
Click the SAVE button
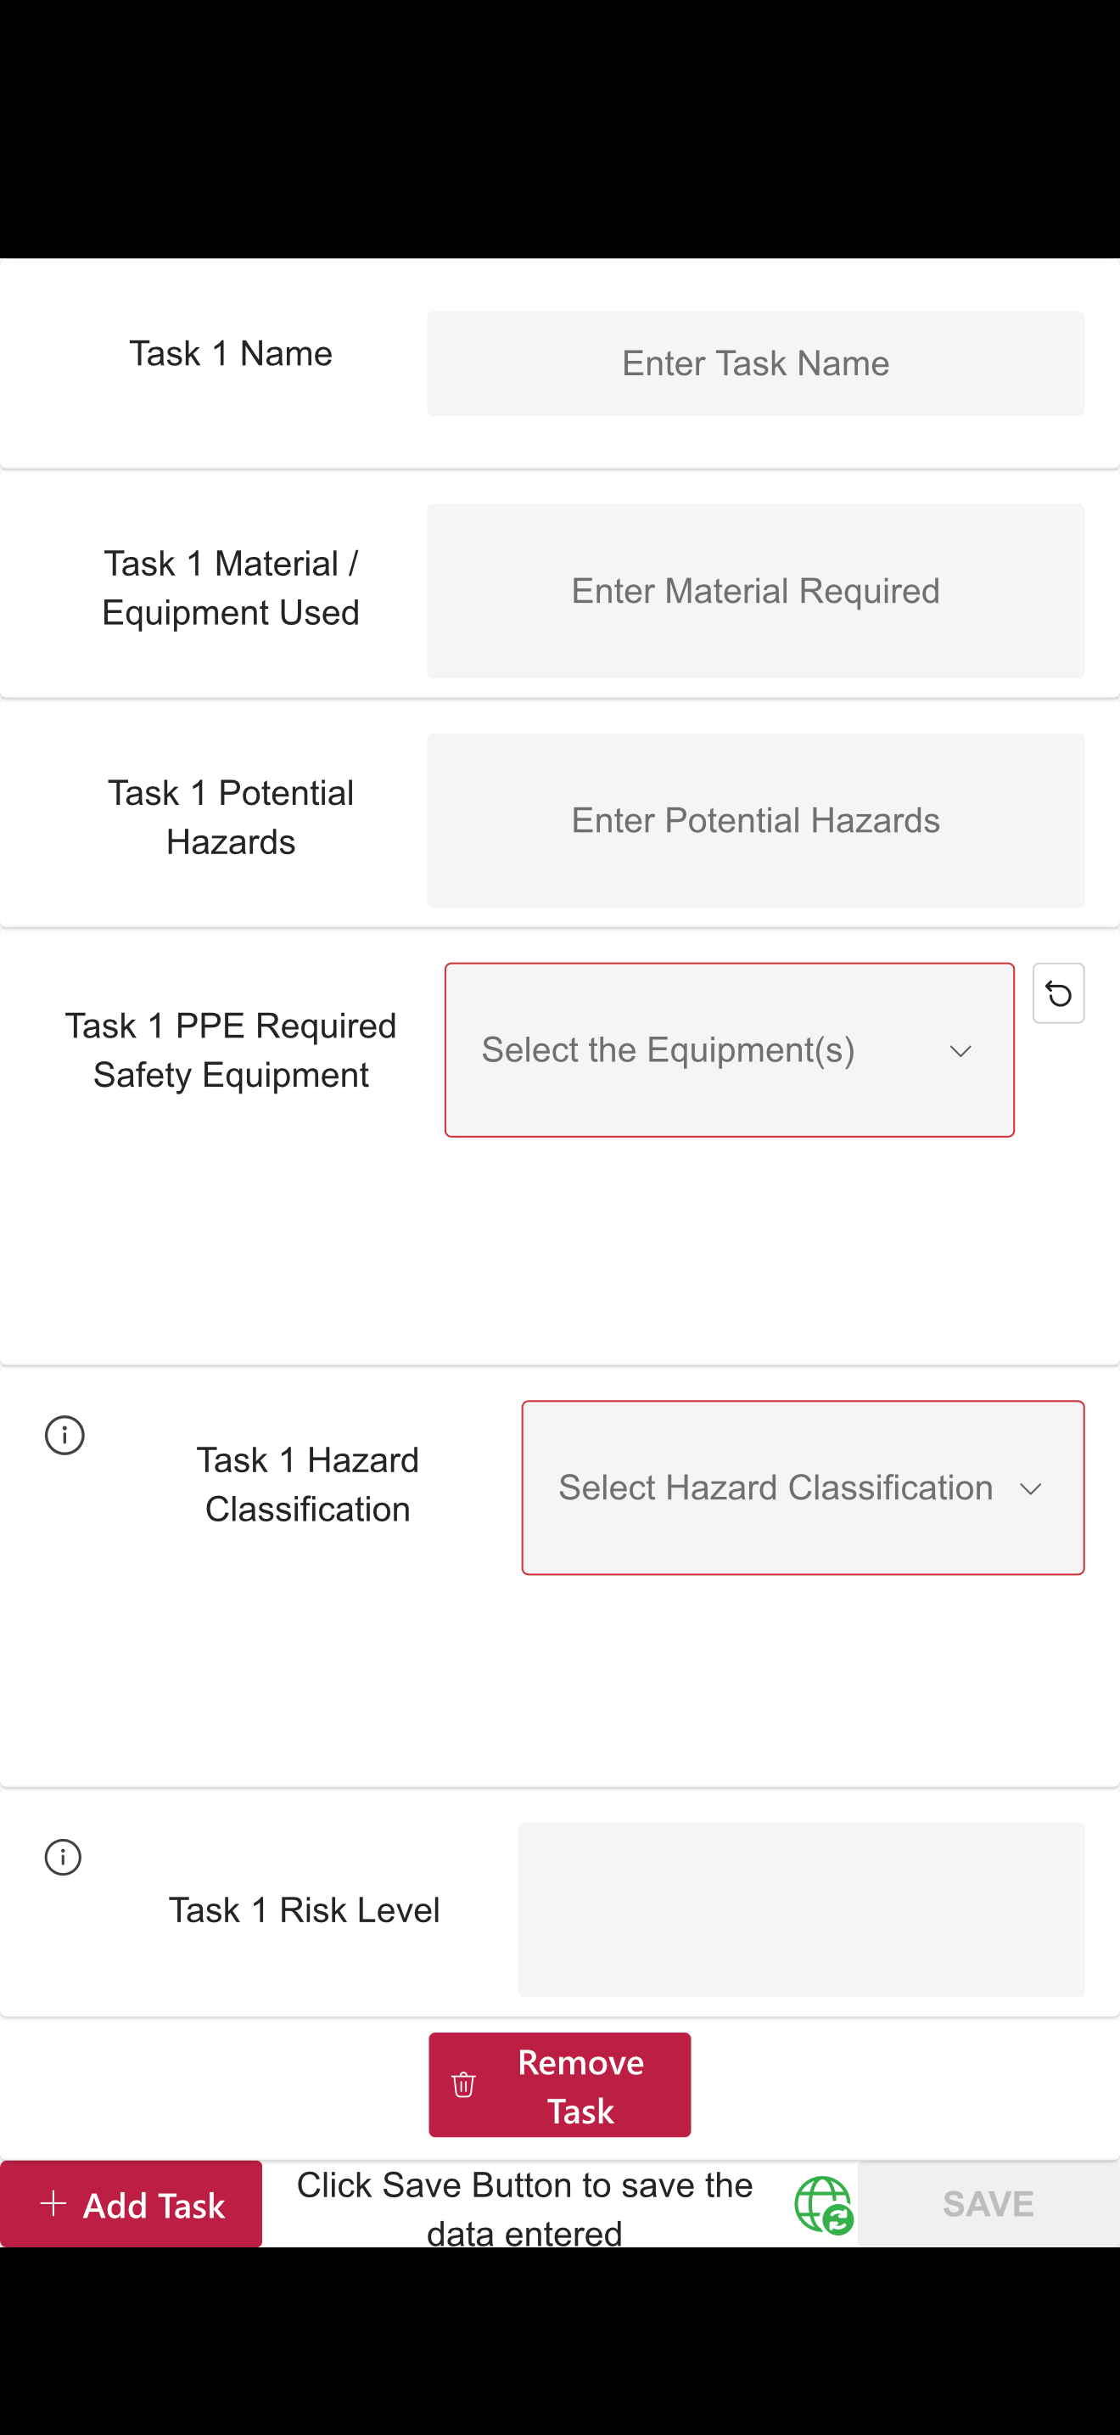click(x=988, y=2203)
